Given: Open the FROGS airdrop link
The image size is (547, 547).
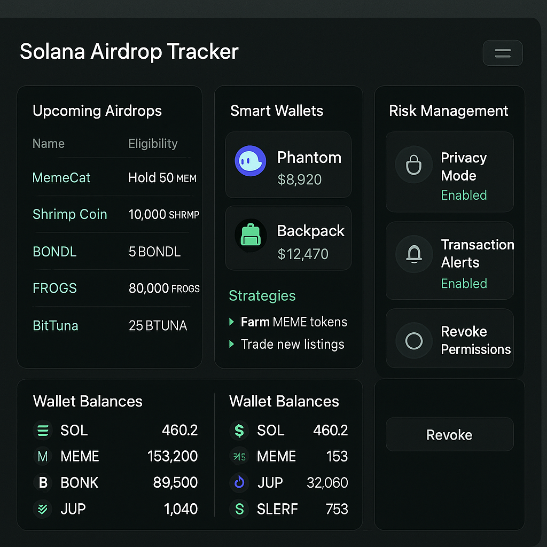Looking at the screenshot, I should (54, 288).
